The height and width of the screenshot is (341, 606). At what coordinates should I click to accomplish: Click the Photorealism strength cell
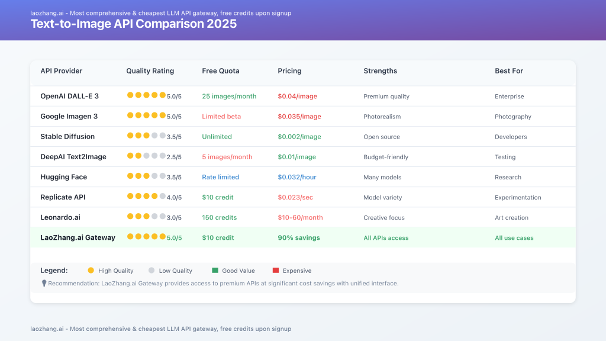coord(382,117)
